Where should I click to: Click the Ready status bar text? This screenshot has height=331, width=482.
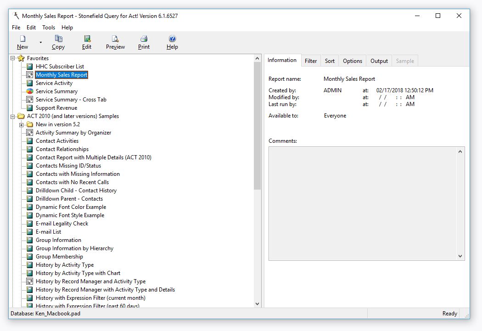pyautogui.click(x=450, y=314)
